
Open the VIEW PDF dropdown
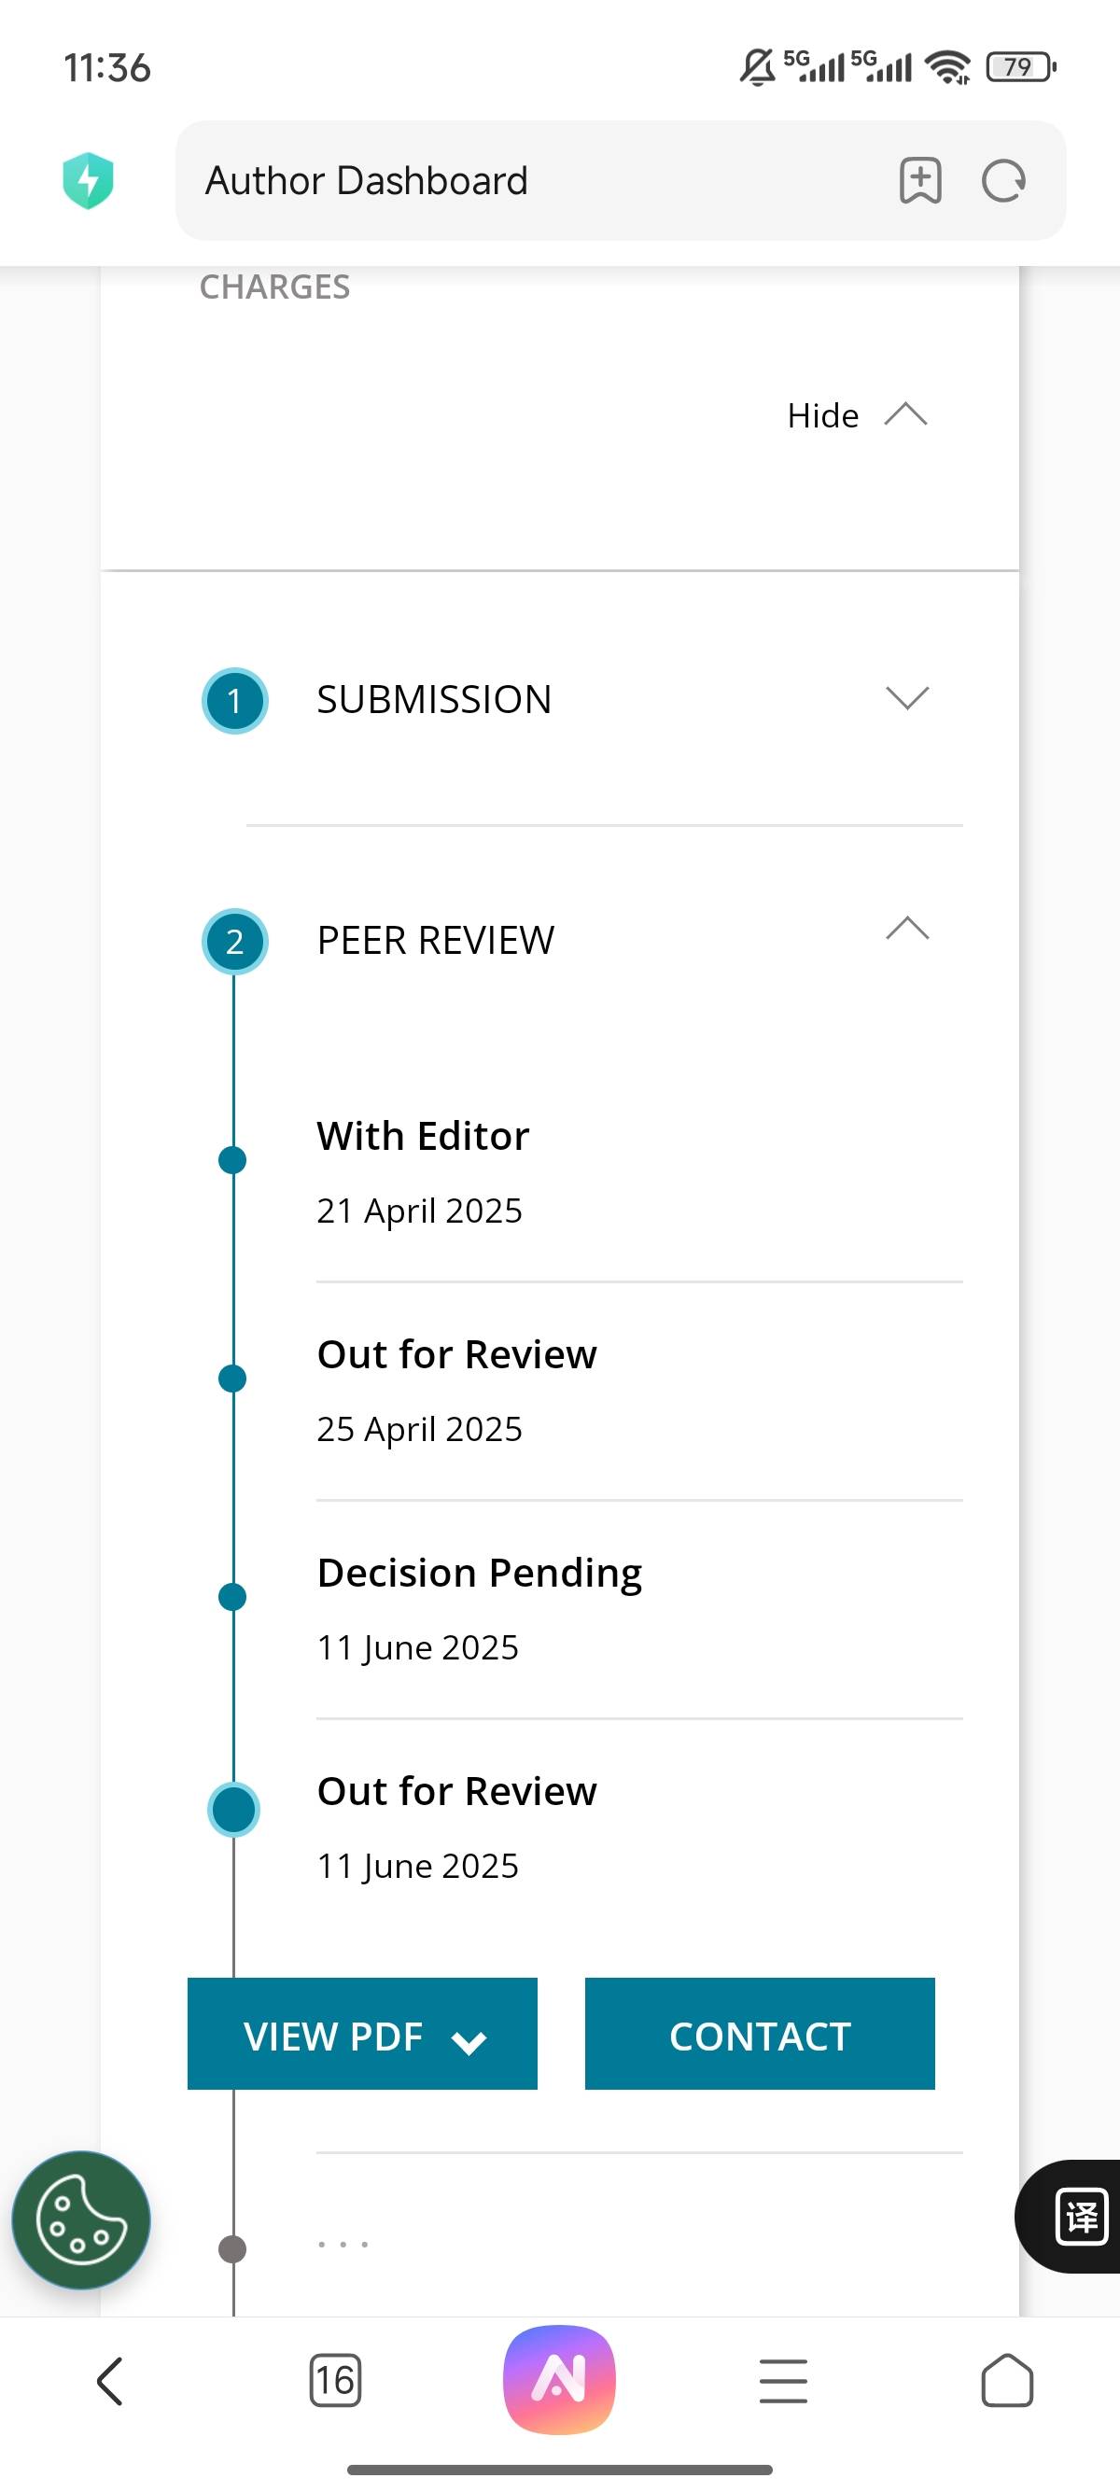pos(363,2034)
